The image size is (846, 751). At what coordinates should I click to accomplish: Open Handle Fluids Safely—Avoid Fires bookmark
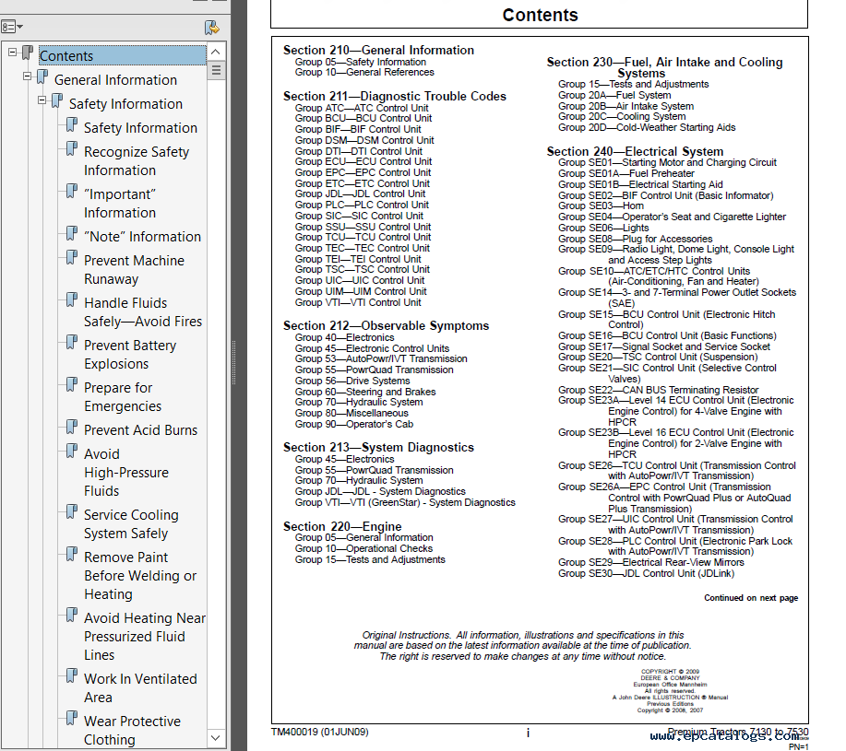pyautogui.click(x=143, y=312)
